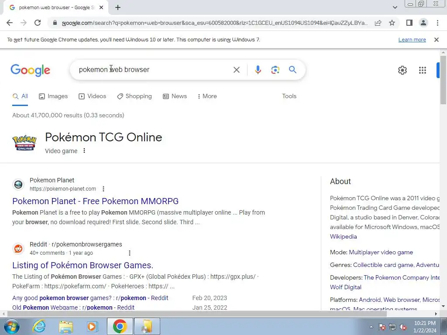Open the tab search chevron

395,7
